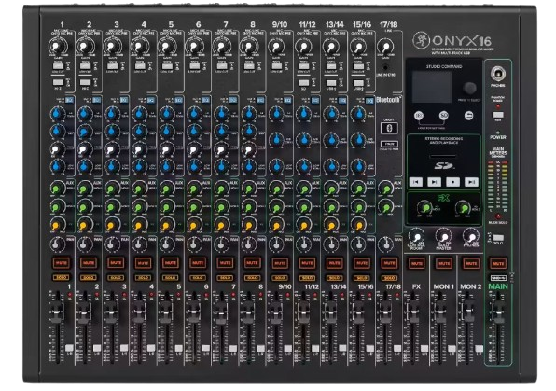The height and width of the screenshot is (391, 556).
Task: Click the Bluetooth label text
Action: coord(388,100)
